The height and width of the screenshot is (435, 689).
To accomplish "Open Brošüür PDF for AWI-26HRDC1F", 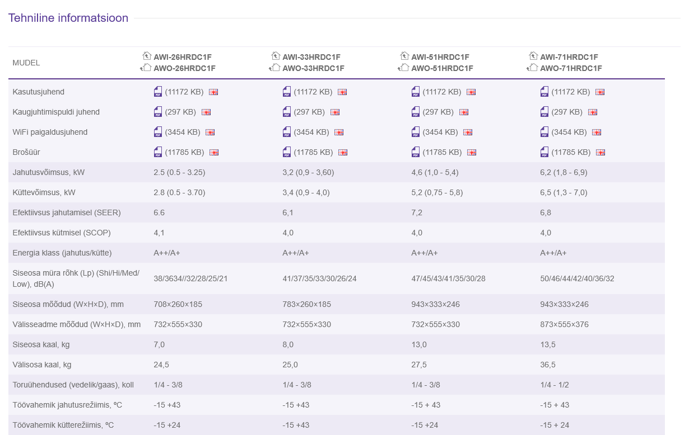I will tap(158, 152).
